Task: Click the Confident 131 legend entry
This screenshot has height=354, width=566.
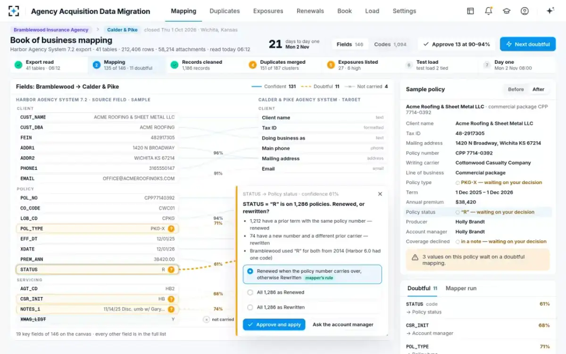Action: (274, 86)
